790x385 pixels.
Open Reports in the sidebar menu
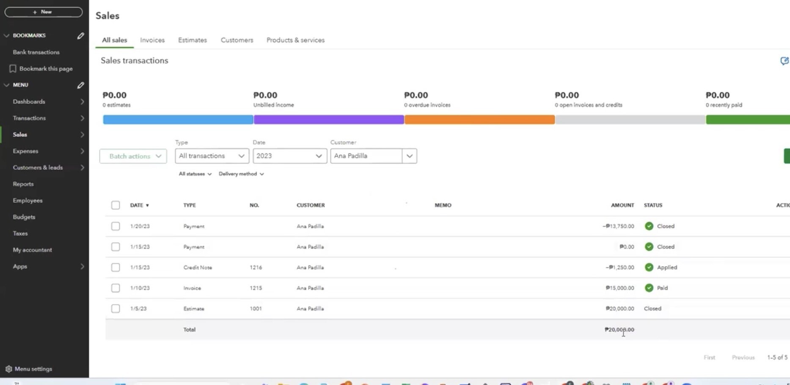23,184
